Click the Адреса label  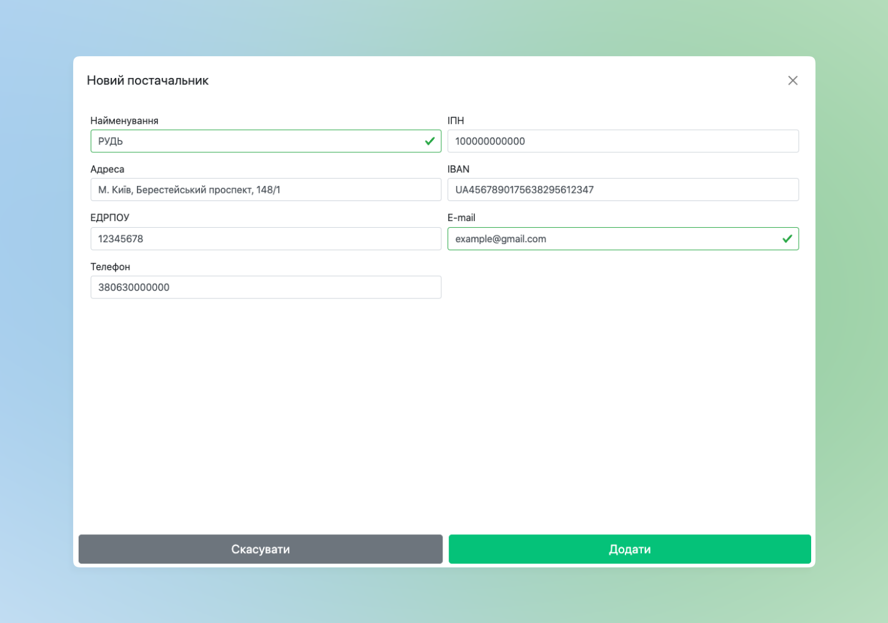click(107, 169)
